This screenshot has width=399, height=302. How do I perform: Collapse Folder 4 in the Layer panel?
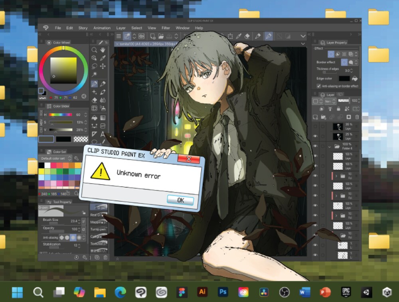tap(330, 147)
